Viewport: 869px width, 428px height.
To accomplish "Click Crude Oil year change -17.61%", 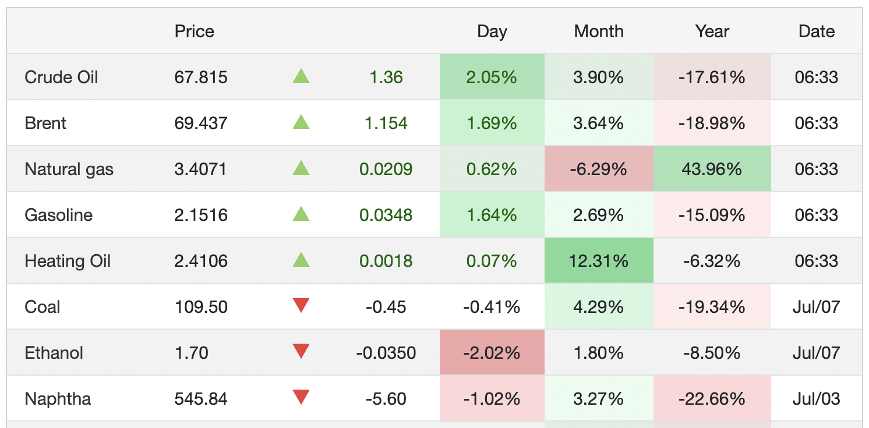I will 712,77.
